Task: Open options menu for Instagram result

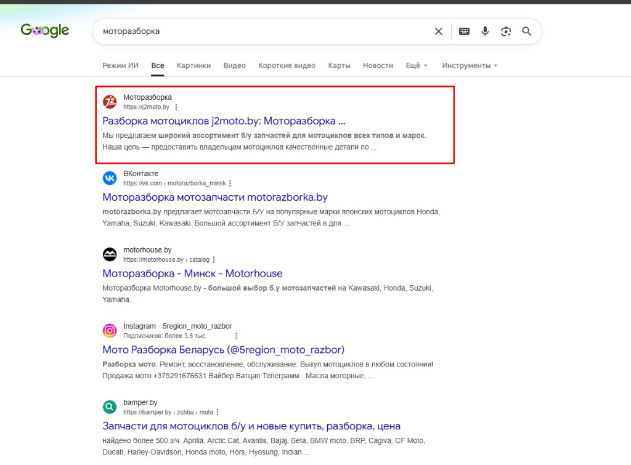Action: [236, 336]
